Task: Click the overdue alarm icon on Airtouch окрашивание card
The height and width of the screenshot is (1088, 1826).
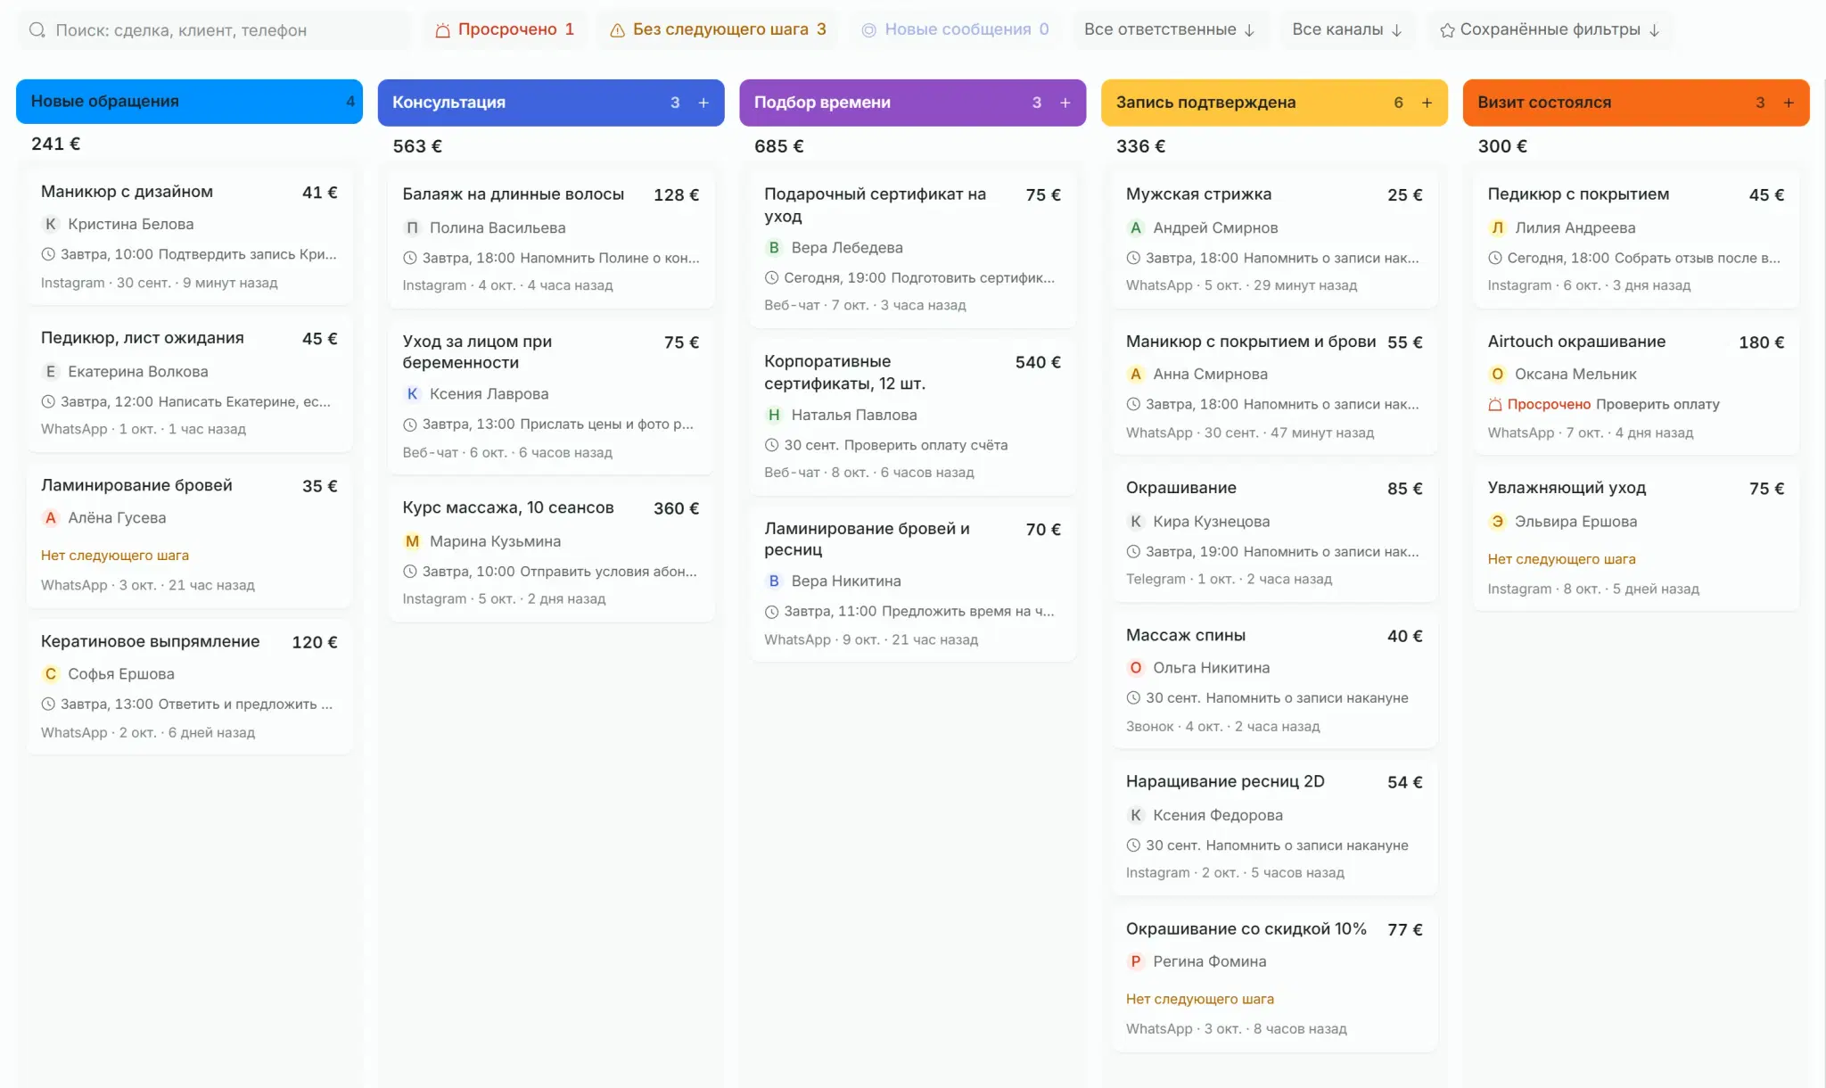Action: [x=1495, y=404]
